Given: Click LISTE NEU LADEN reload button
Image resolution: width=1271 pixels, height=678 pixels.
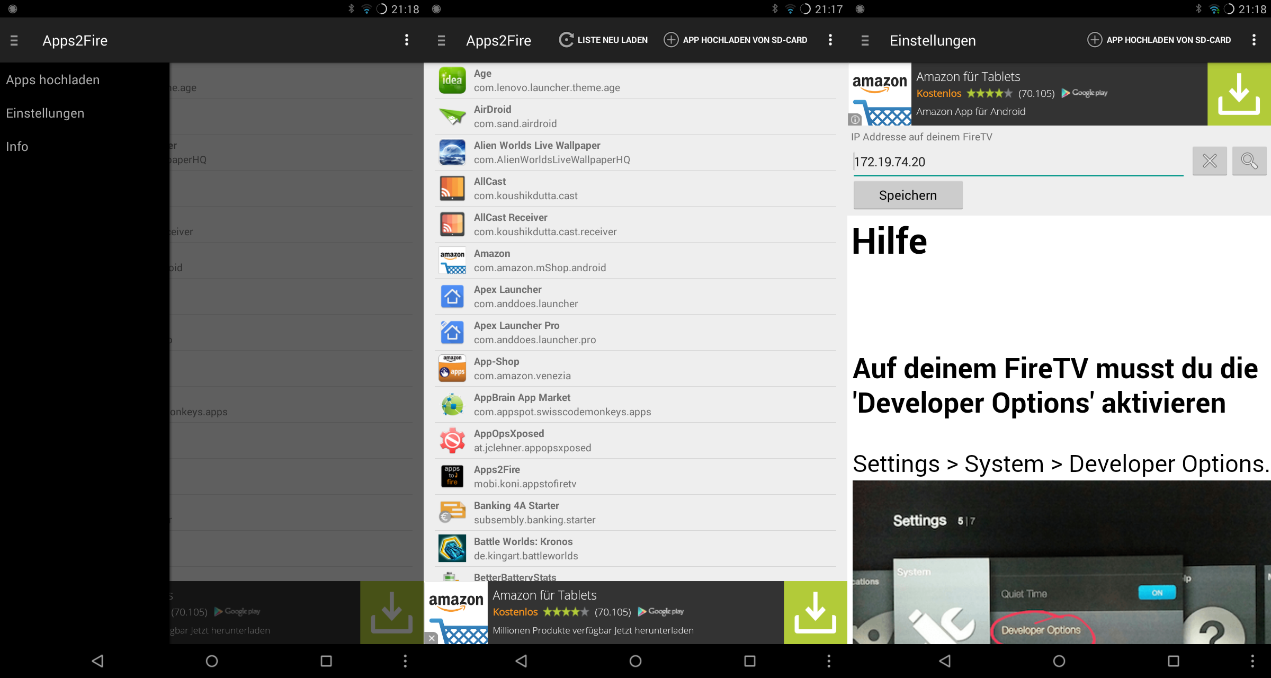Looking at the screenshot, I should tap(604, 40).
